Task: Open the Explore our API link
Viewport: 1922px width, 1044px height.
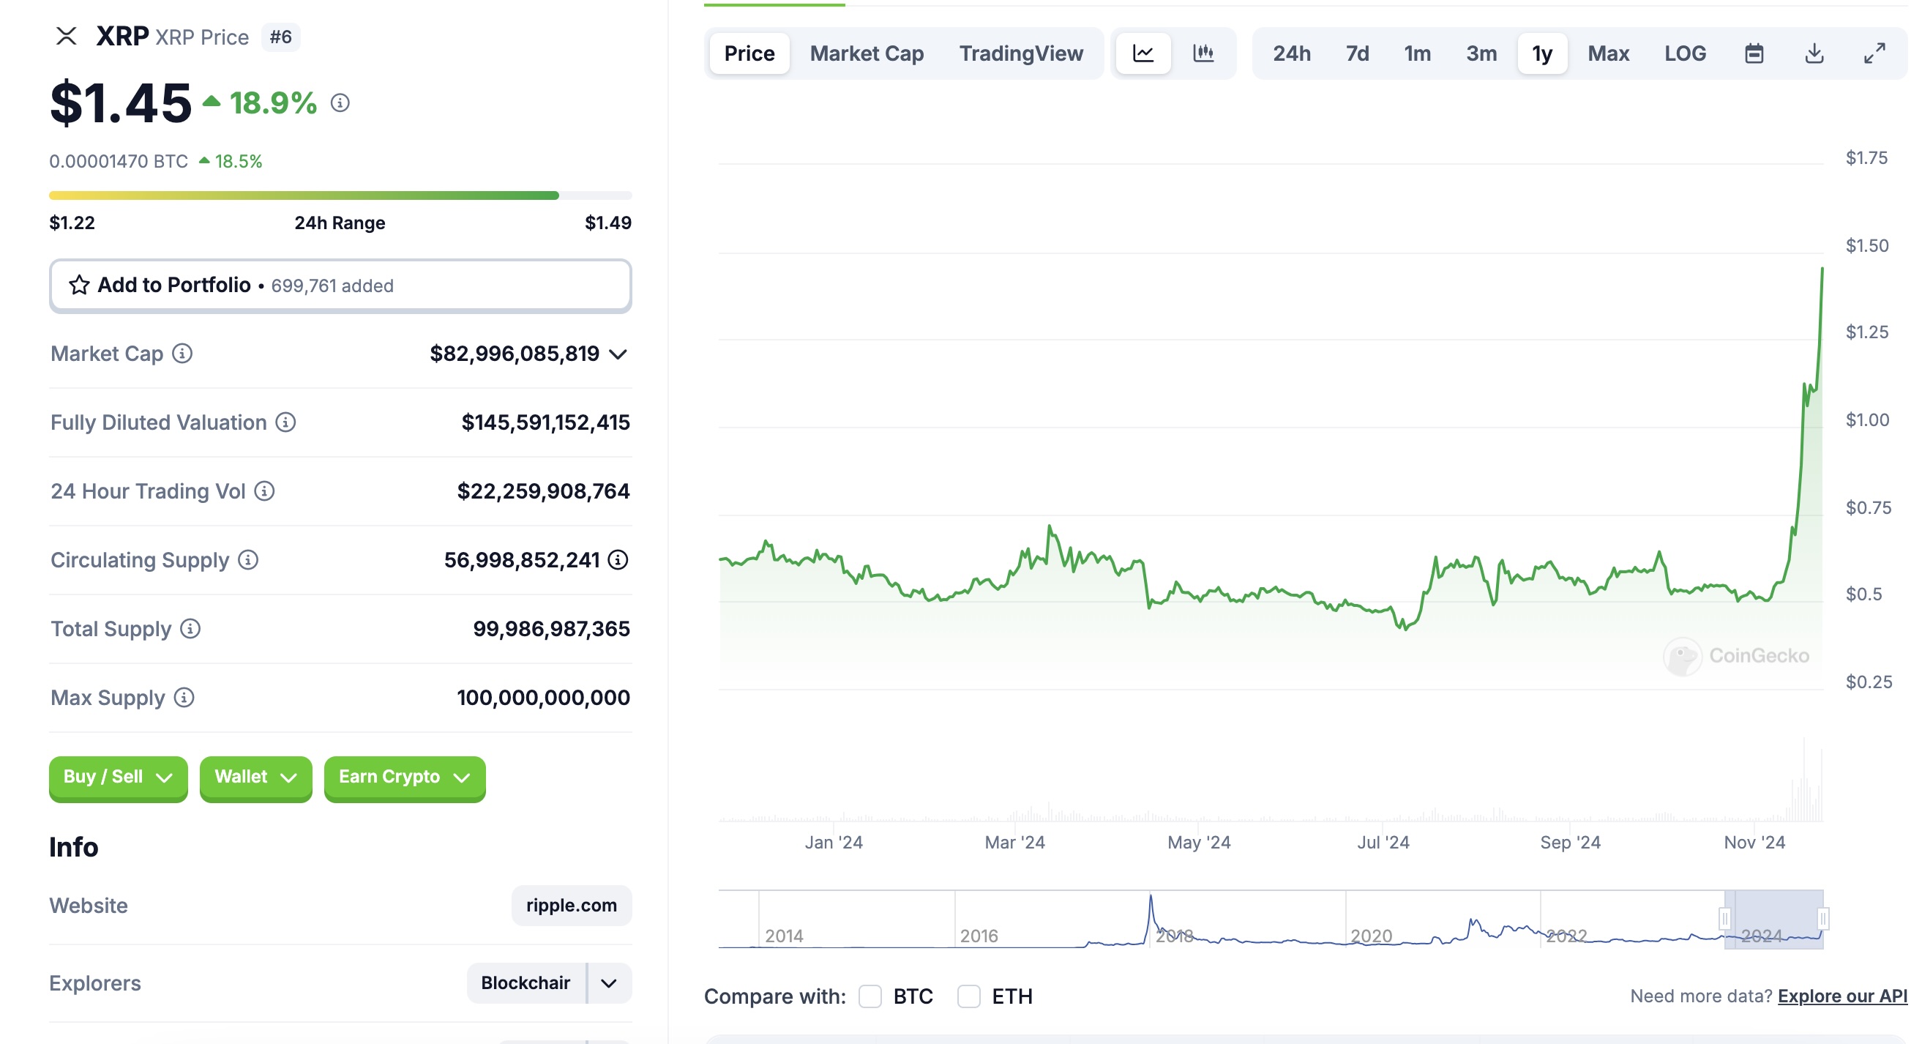Action: [x=1842, y=996]
